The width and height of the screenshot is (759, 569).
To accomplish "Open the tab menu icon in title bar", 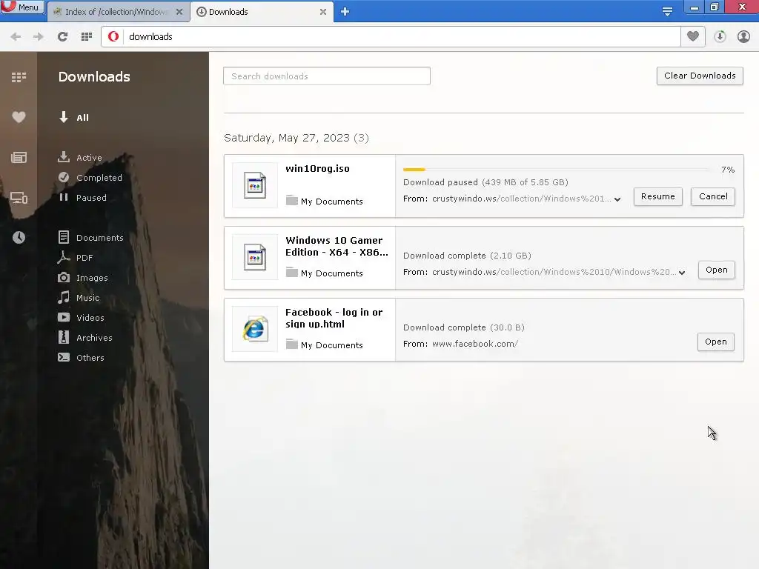I will click(x=667, y=11).
